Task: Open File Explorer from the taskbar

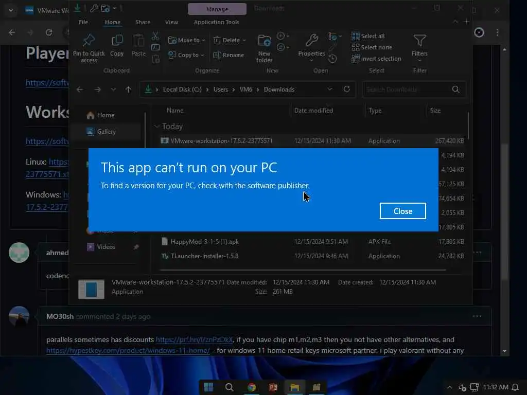Action: 295,387
